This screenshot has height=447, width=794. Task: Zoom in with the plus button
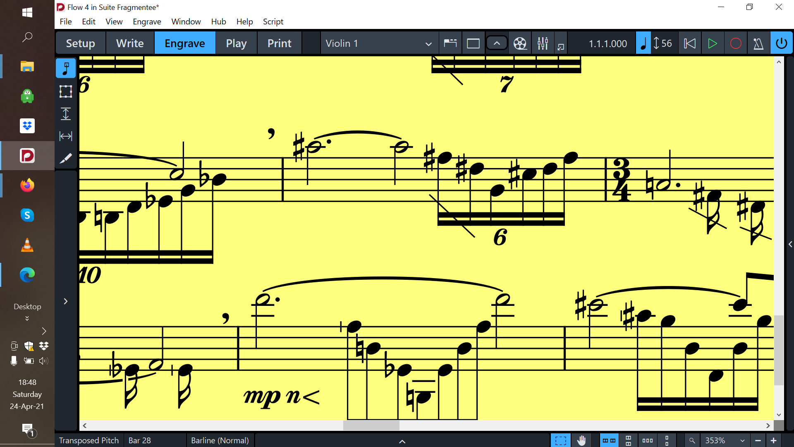[x=774, y=441]
